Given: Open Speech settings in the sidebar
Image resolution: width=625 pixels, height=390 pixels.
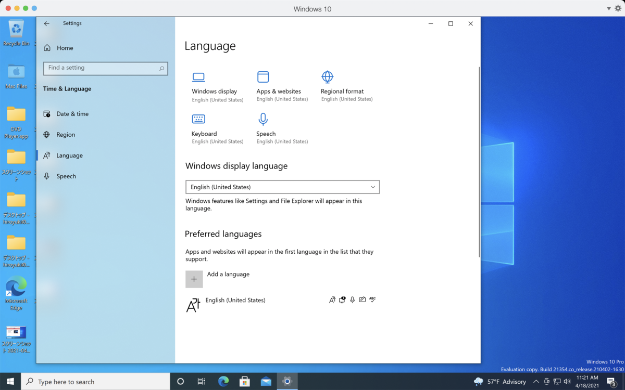Looking at the screenshot, I should [60, 176].
